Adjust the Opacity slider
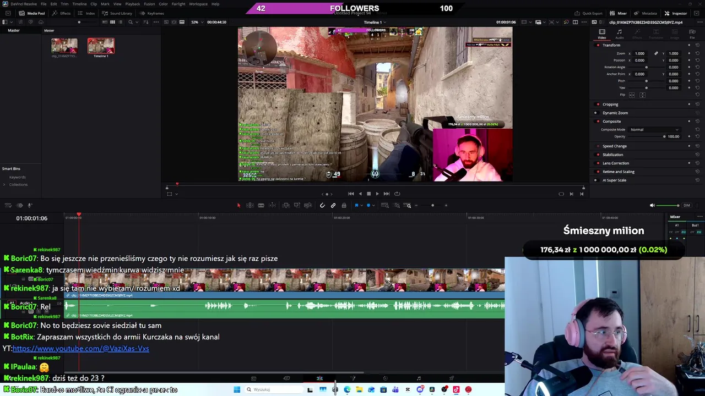The width and height of the screenshot is (705, 396). click(647, 136)
